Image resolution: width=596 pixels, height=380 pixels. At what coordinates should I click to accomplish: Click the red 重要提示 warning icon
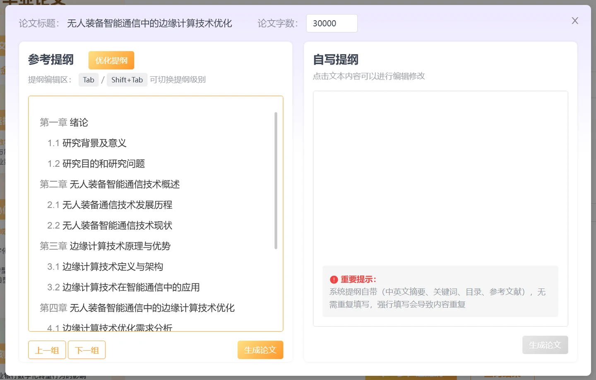pyautogui.click(x=334, y=280)
